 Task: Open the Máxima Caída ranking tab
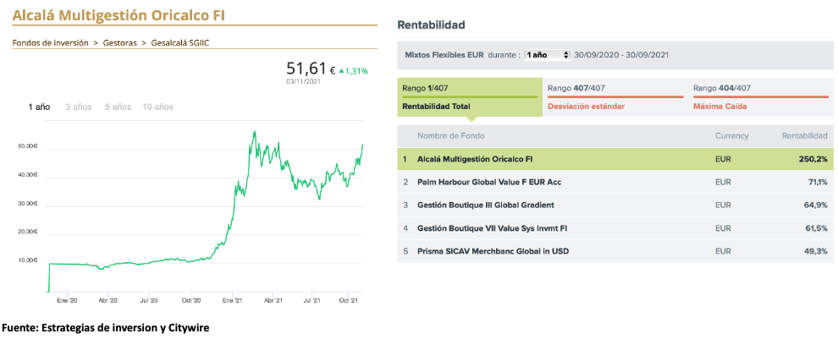click(719, 106)
